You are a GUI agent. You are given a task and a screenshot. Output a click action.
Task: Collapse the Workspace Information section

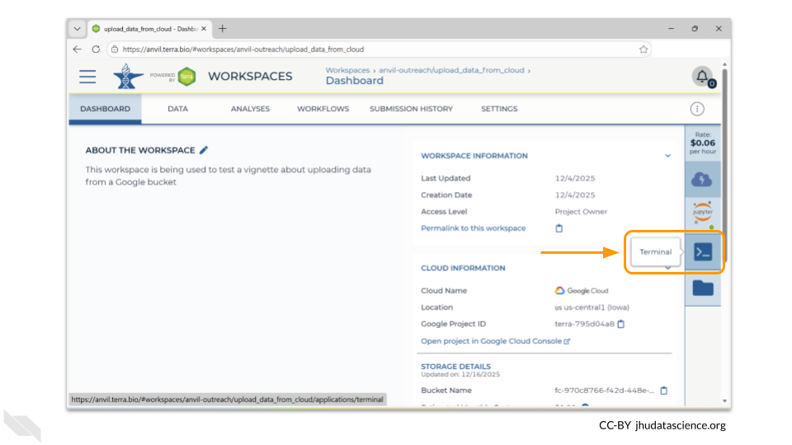668,156
